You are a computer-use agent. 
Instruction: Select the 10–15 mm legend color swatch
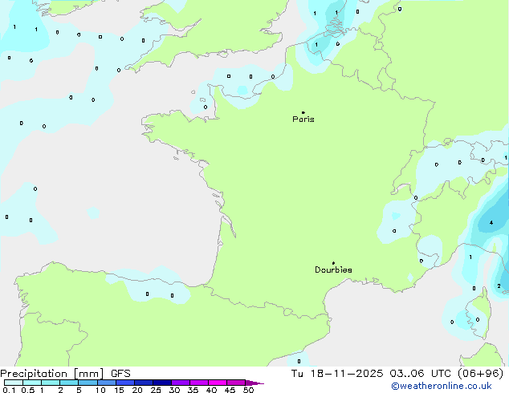point(107,383)
